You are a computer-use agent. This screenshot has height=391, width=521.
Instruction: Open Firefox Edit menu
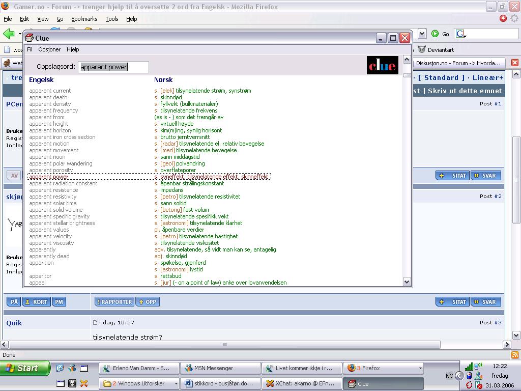click(24, 19)
